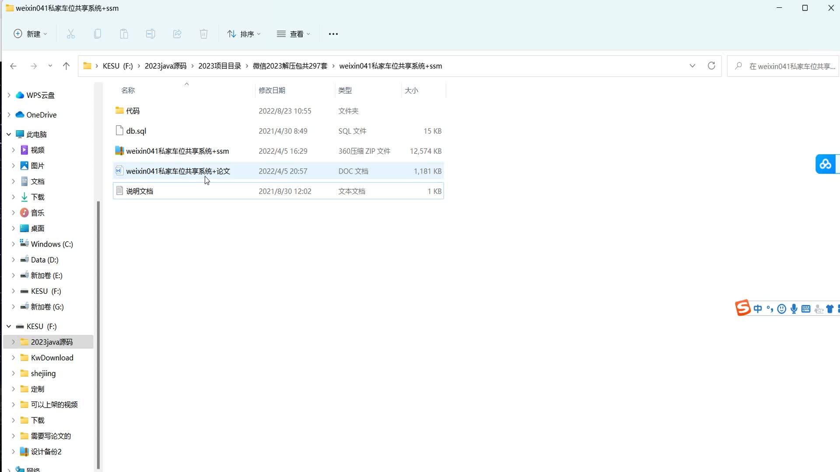Click the Cut scissors icon
The image size is (840, 472).
pos(71,34)
